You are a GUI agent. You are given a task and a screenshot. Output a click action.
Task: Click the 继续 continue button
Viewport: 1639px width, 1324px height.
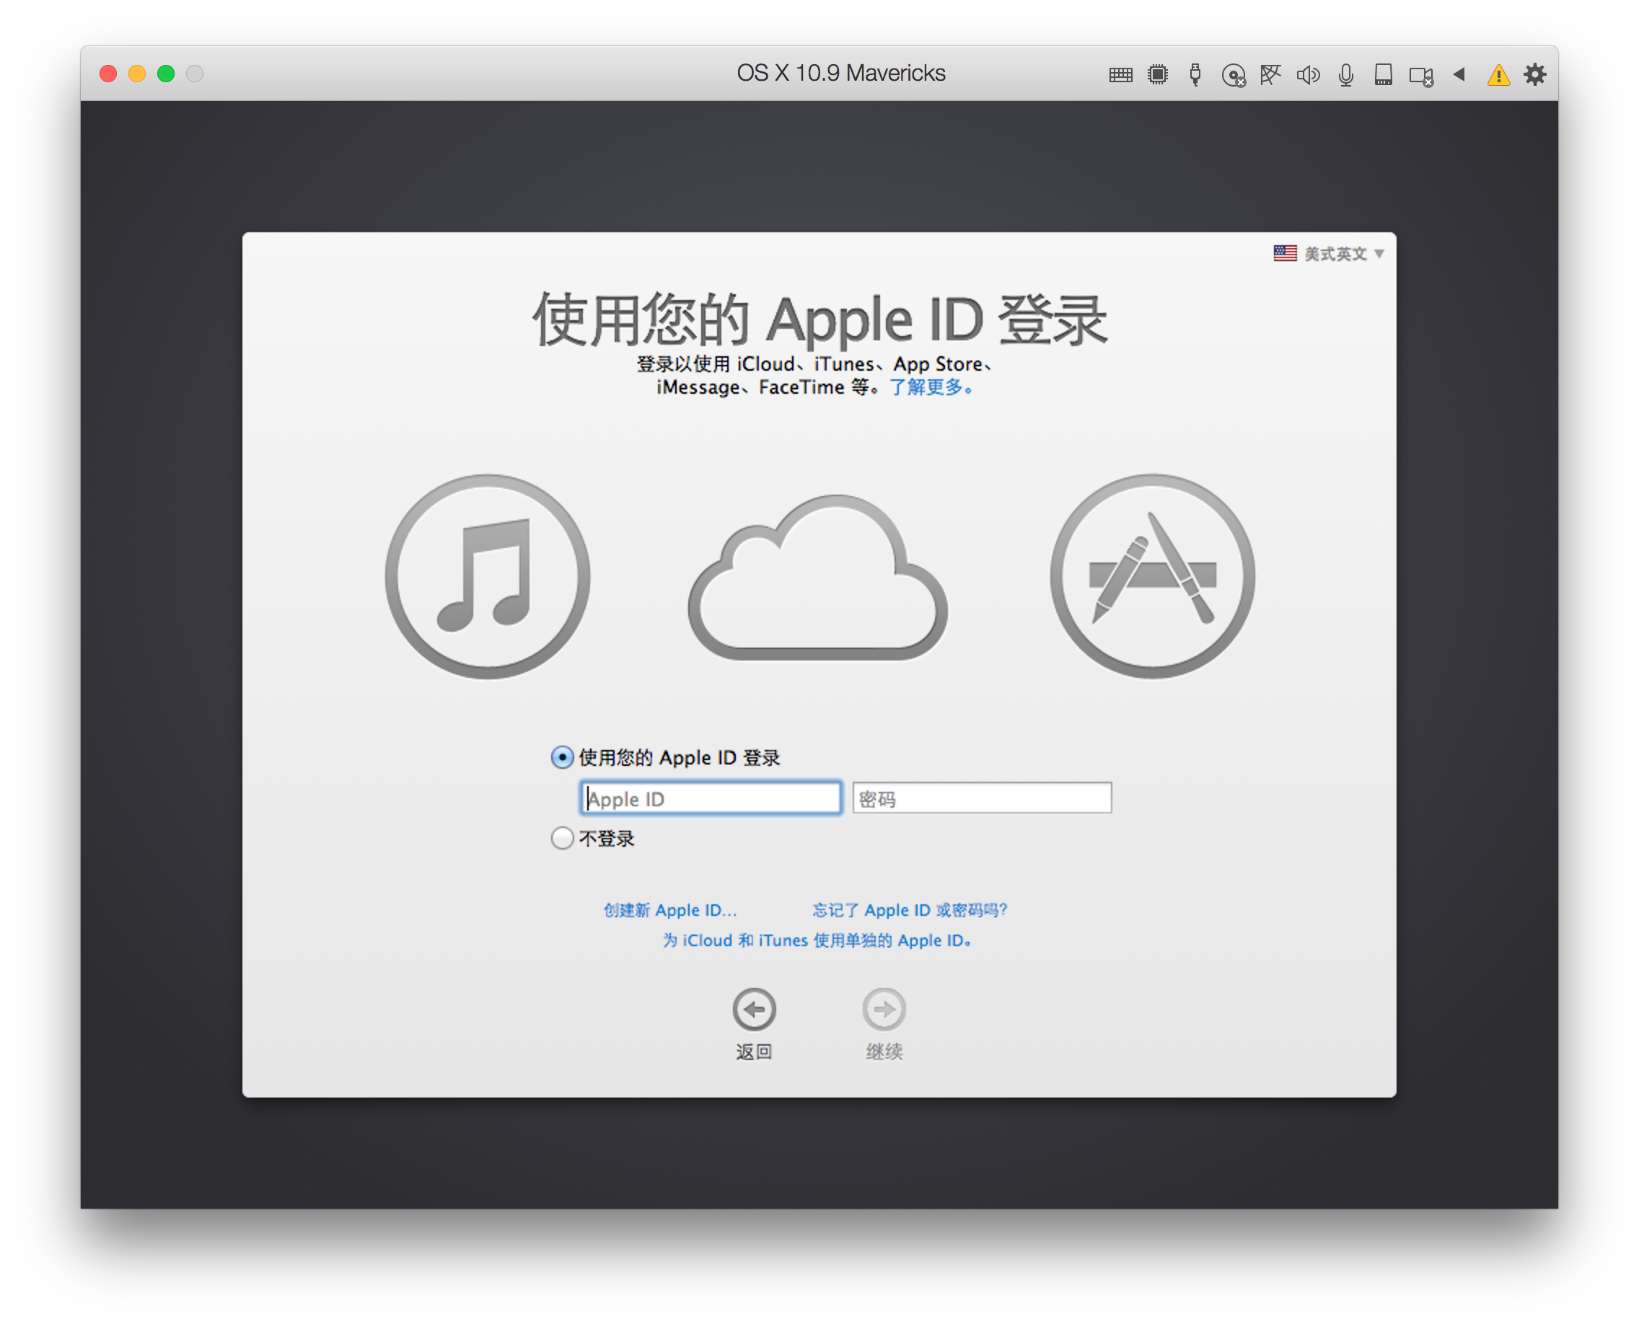[884, 1010]
